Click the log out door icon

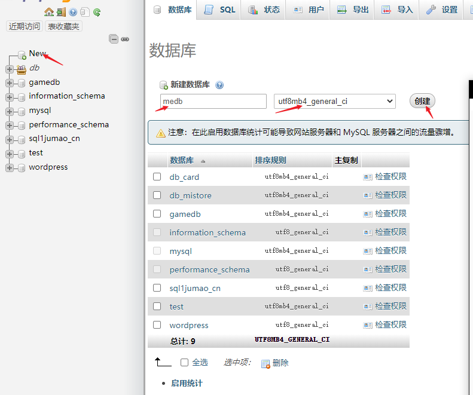(61, 12)
